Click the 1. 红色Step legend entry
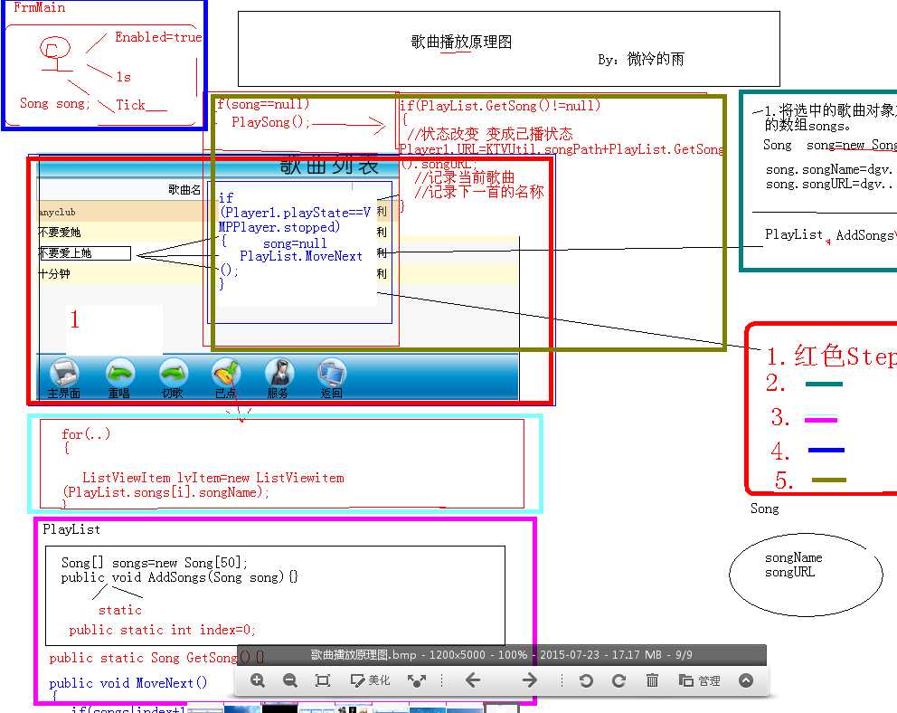This screenshot has height=713, width=897. [831, 356]
